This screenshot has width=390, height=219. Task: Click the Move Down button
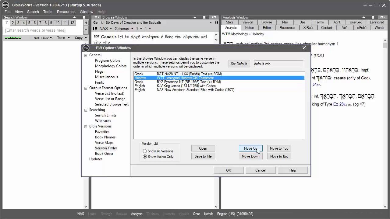pos(250,156)
